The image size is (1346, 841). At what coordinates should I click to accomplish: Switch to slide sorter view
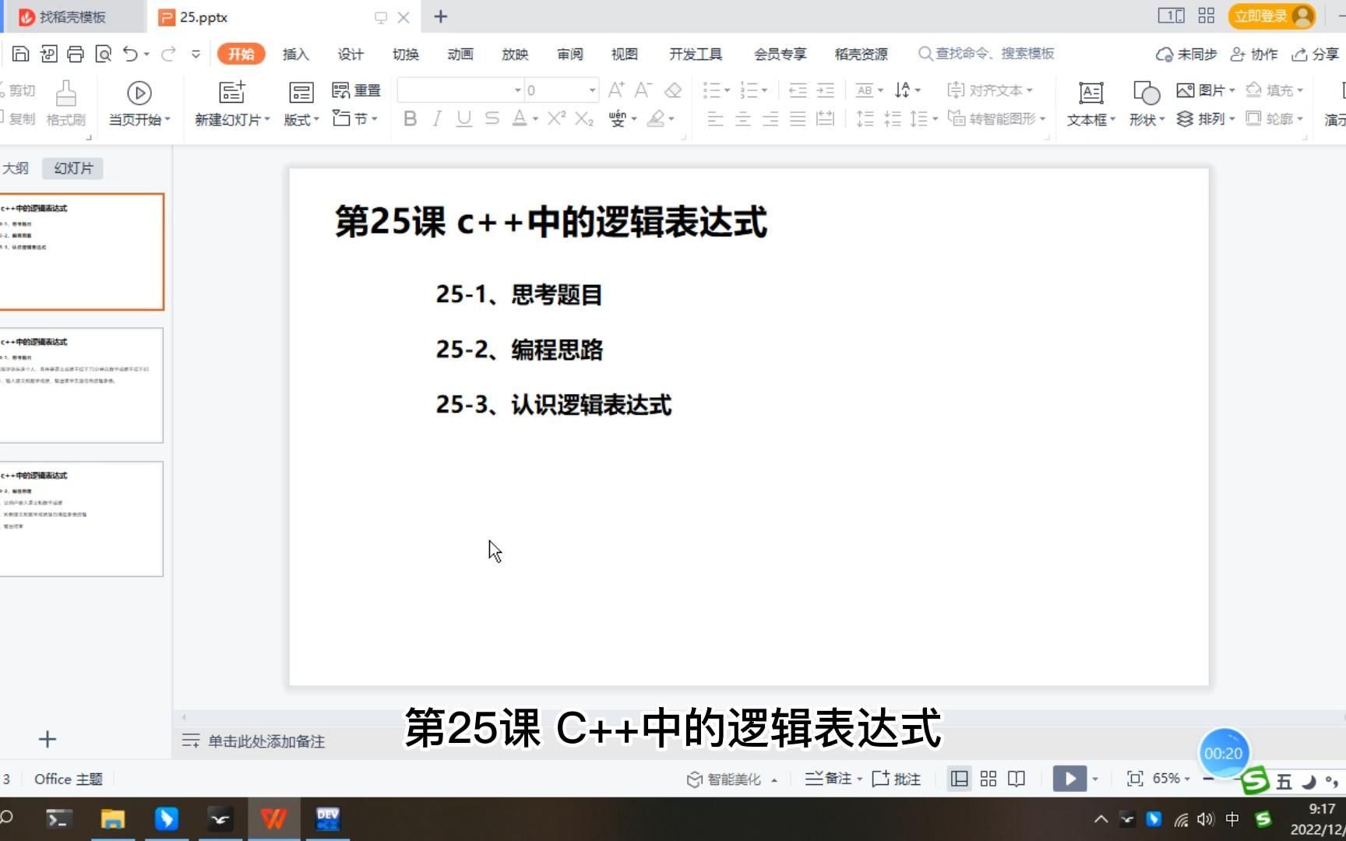pyautogui.click(x=987, y=778)
